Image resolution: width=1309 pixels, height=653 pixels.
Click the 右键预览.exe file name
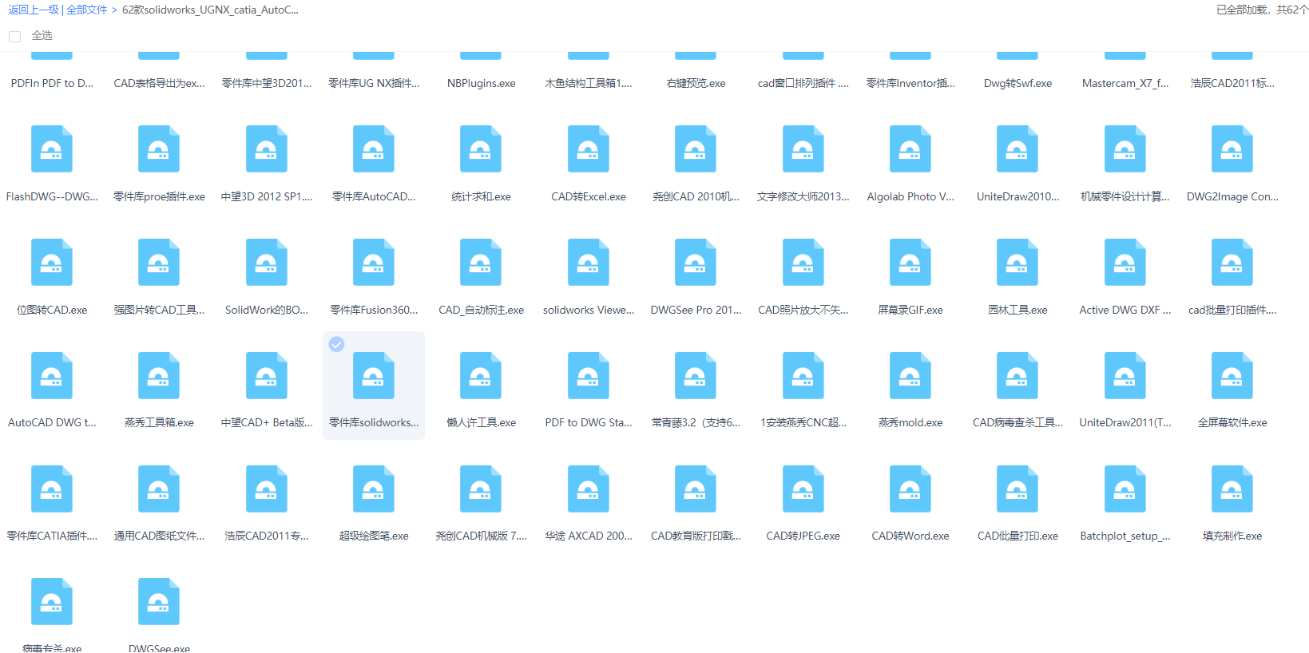(696, 83)
